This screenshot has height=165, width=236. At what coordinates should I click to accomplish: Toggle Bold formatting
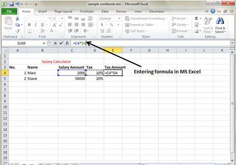tap(29, 25)
